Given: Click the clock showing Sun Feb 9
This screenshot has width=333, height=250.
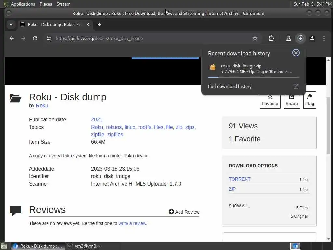Looking at the screenshot, I should [312, 4].
